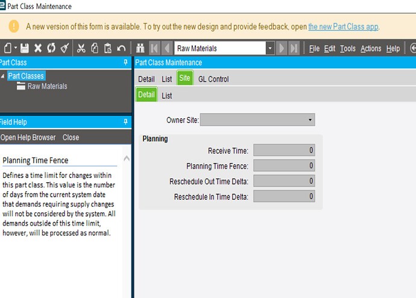The image size is (416, 298).
Task: Select Raw Materials in the tree
Action: tap(47, 86)
